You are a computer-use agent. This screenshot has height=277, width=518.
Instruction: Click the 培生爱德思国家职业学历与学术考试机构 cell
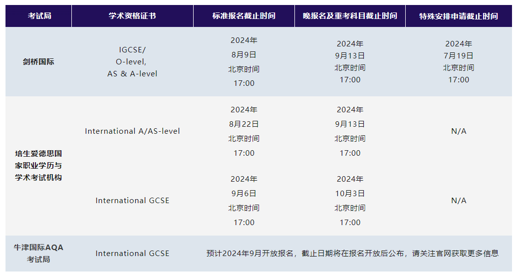[x=39, y=165]
